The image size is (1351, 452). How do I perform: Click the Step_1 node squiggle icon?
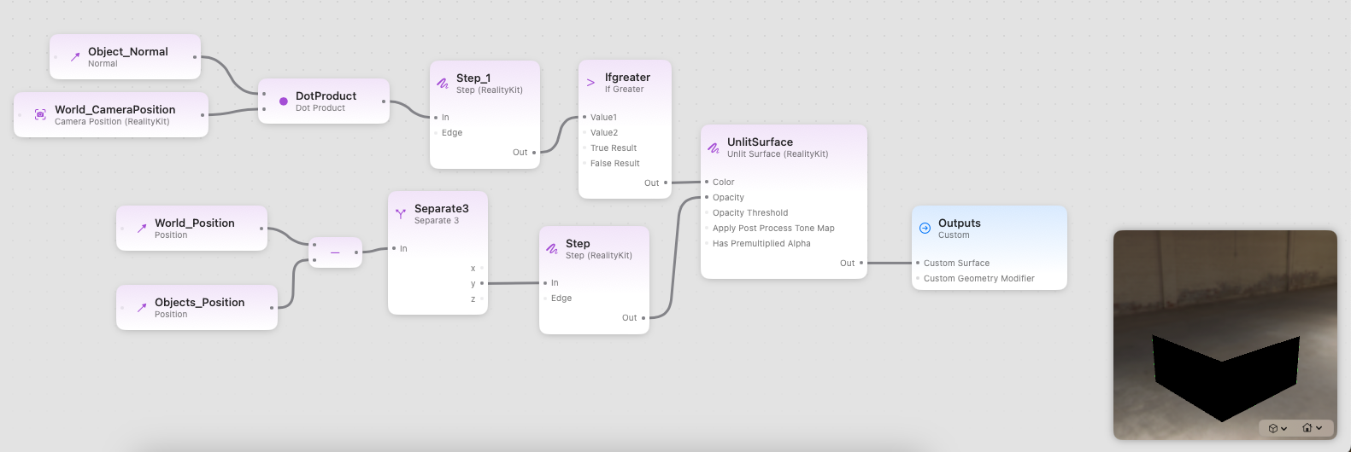point(443,84)
